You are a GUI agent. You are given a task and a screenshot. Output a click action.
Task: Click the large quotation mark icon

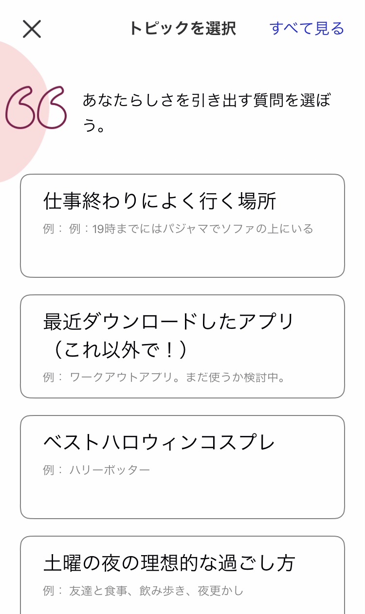click(x=36, y=108)
